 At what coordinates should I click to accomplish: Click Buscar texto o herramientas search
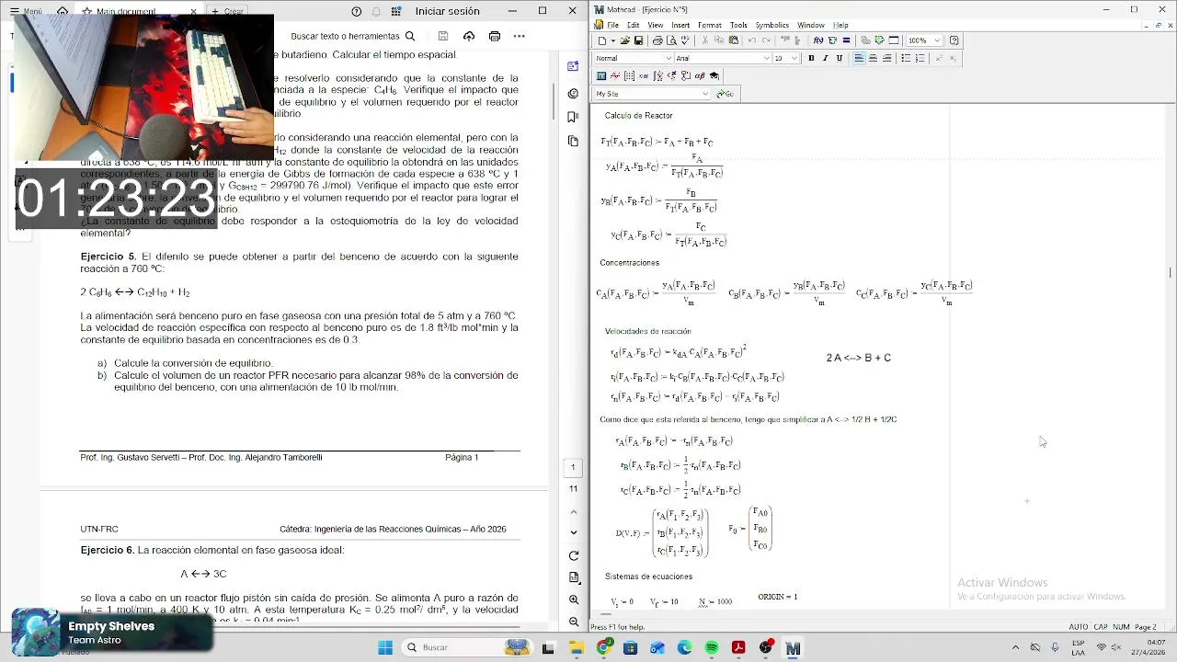click(x=353, y=36)
